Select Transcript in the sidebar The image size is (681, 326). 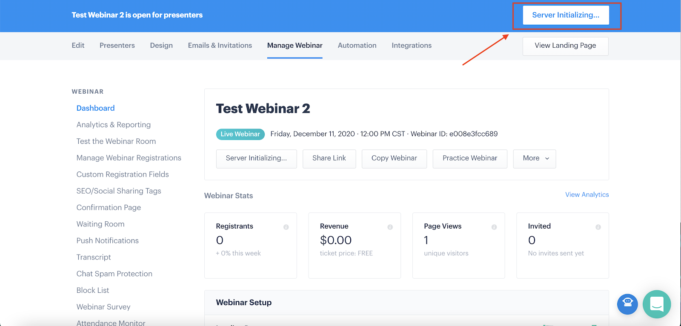pos(94,257)
